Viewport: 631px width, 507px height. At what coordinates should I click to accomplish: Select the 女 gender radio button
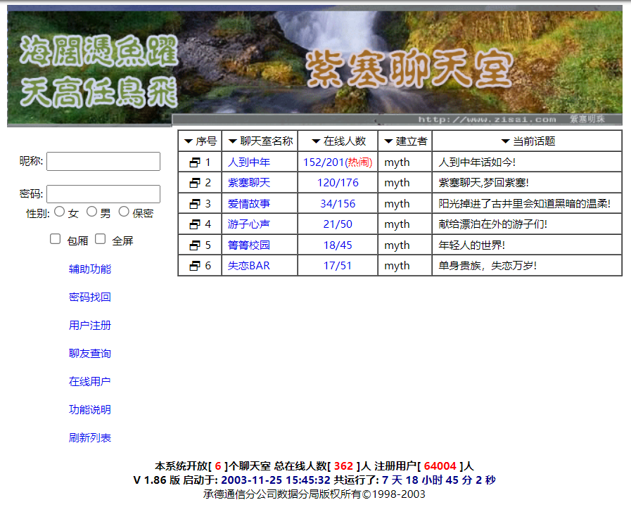pyautogui.click(x=60, y=212)
